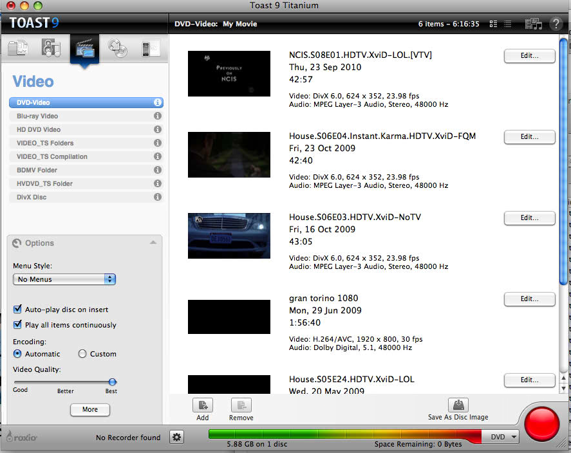
Task: Click the "6 items – 6:16:35" summary text
Action: pos(449,24)
